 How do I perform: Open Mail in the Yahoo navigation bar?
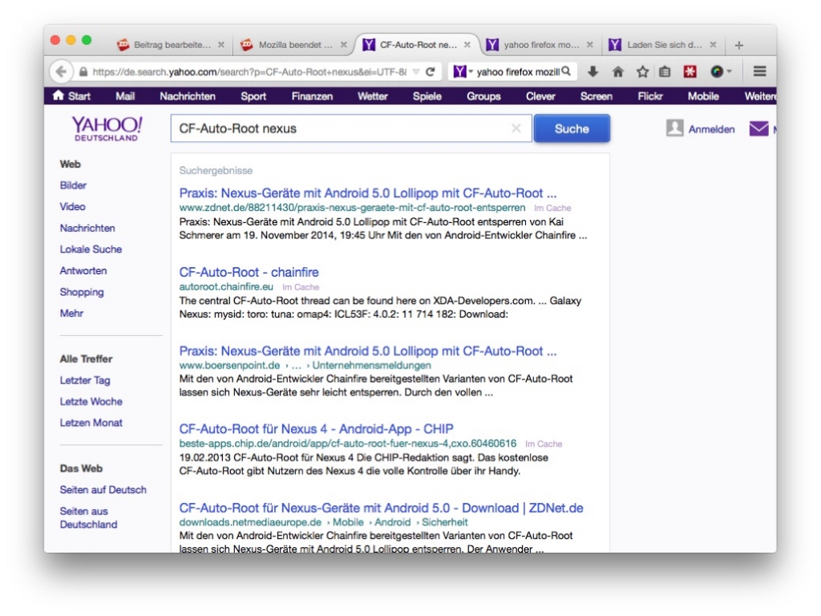(x=125, y=96)
